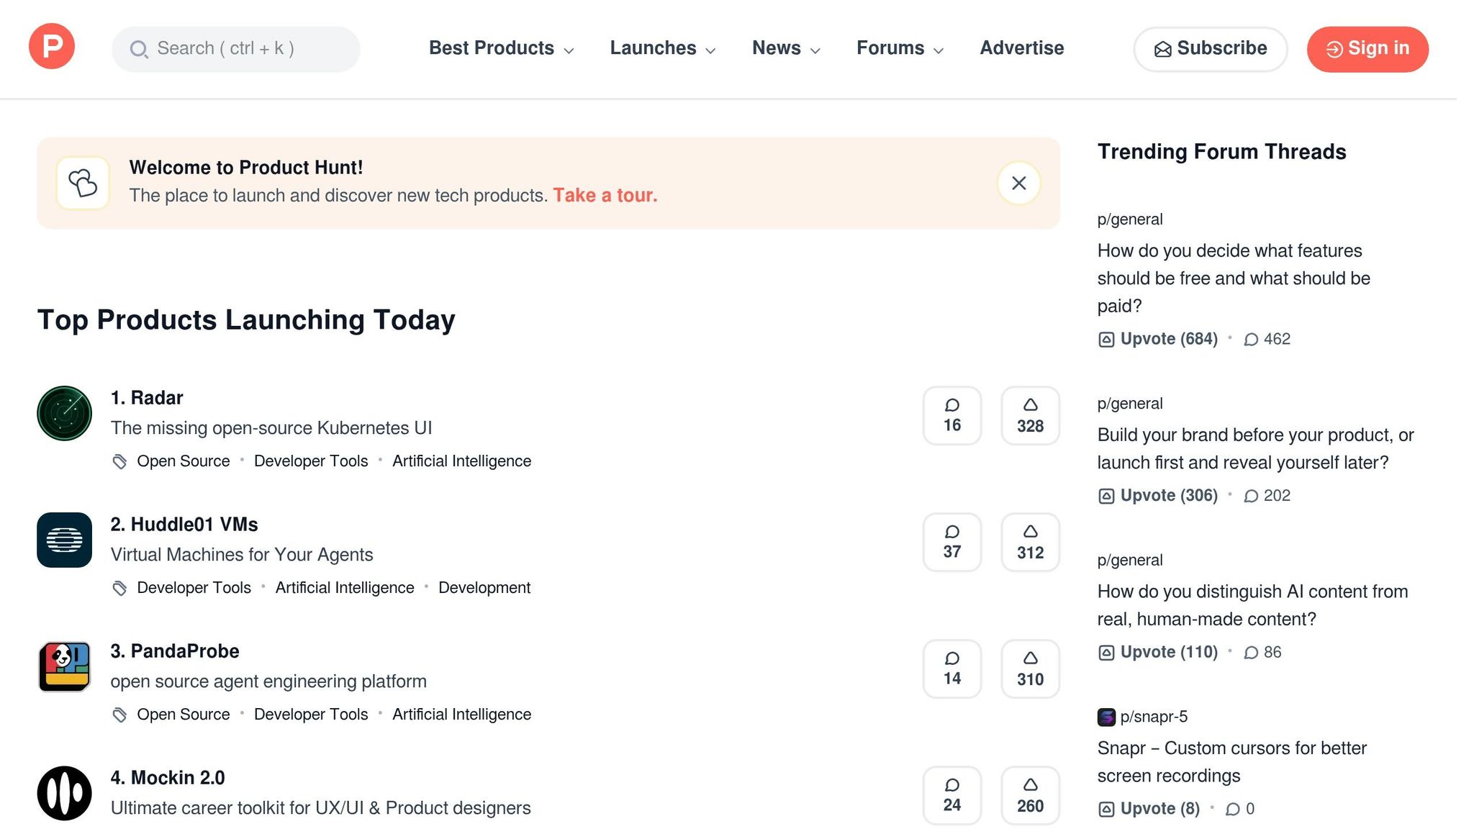Expand the Forums menu
This screenshot has width=1474, height=829.
coord(900,48)
